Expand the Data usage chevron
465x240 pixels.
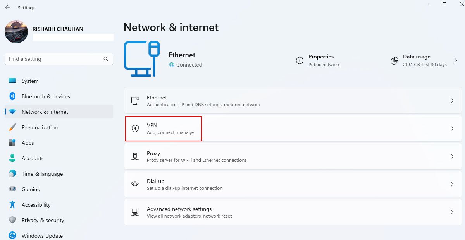pos(456,61)
